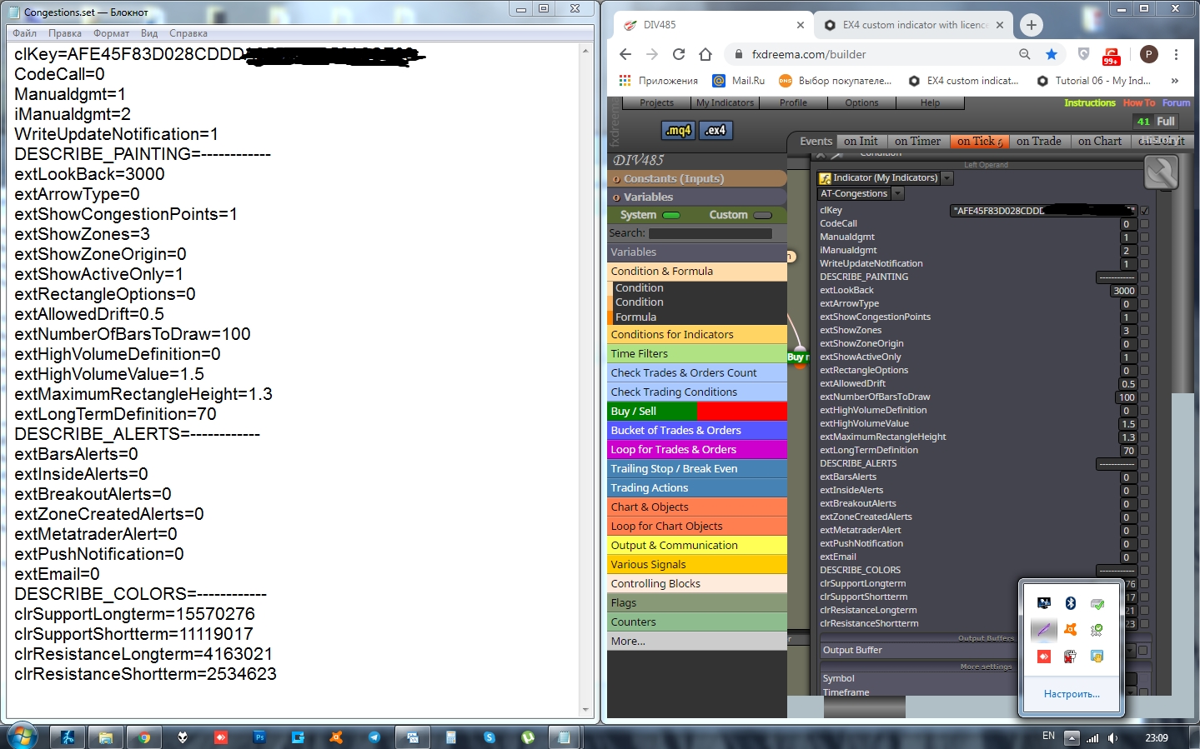
Task: Open the File Explorer taskbar icon
Action: [106, 737]
